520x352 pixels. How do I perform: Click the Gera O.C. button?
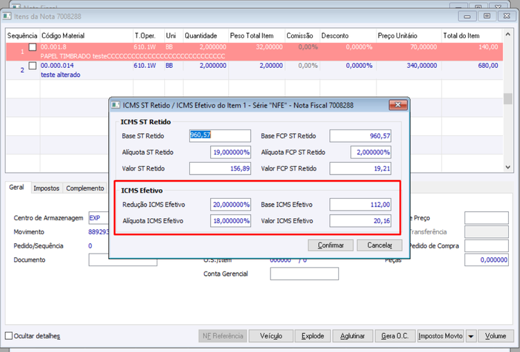click(x=395, y=336)
